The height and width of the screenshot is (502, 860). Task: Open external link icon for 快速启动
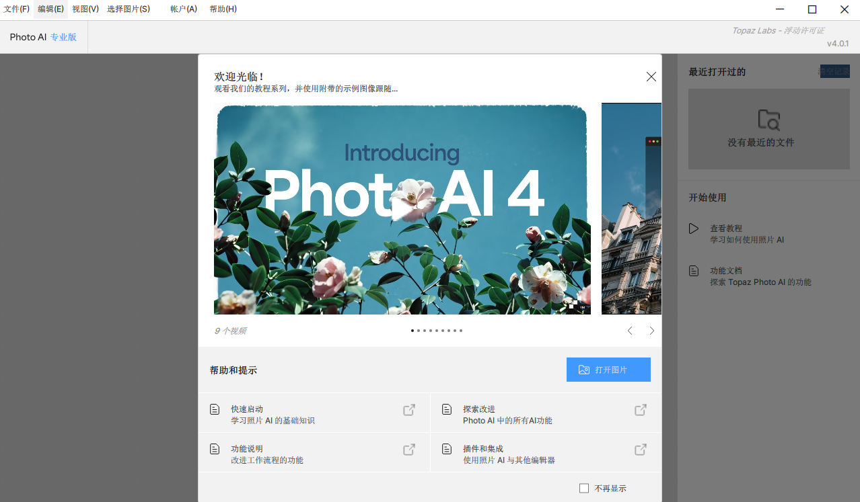click(408, 410)
